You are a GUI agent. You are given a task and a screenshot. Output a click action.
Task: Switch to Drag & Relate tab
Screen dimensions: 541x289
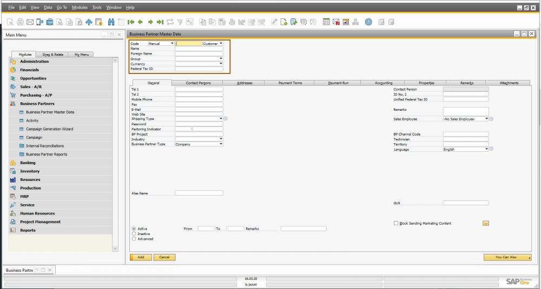tap(53, 55)
